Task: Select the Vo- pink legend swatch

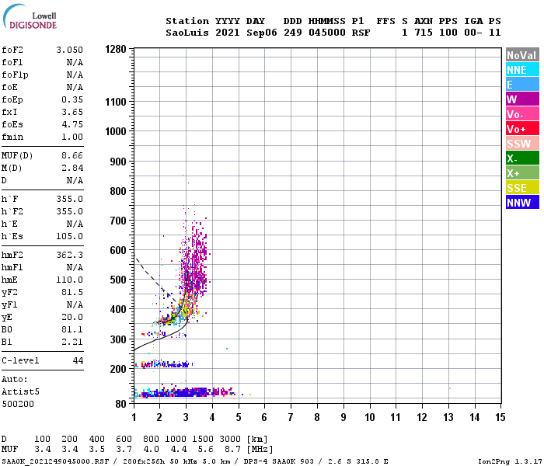Action: coord(522,114)
